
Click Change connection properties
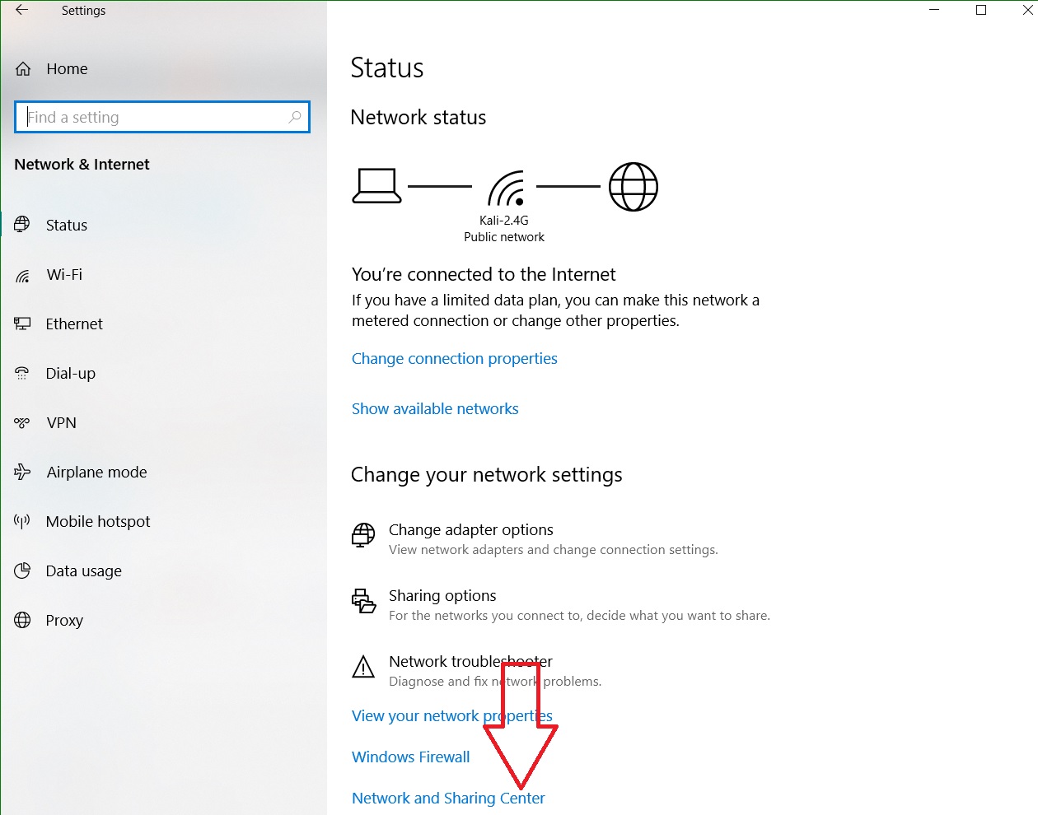(x=454, y=358)
